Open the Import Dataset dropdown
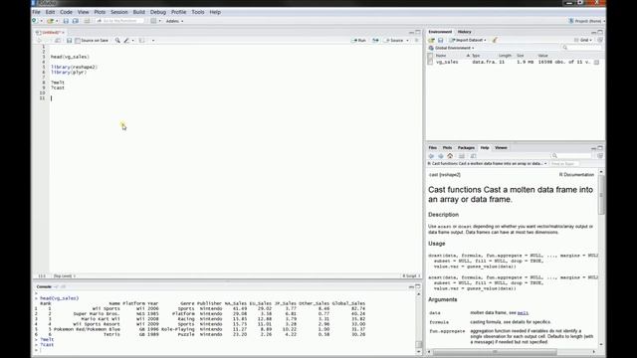 [468, 40]
